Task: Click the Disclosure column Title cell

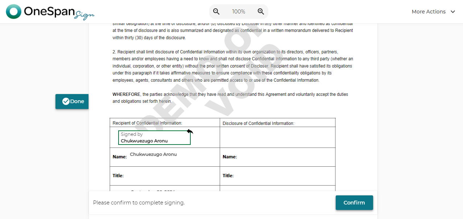Action: (x=277, y=176)
